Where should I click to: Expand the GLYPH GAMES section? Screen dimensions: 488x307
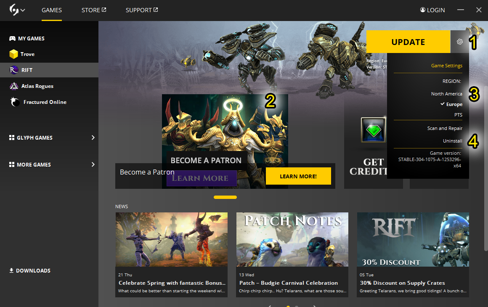point(93,138)
